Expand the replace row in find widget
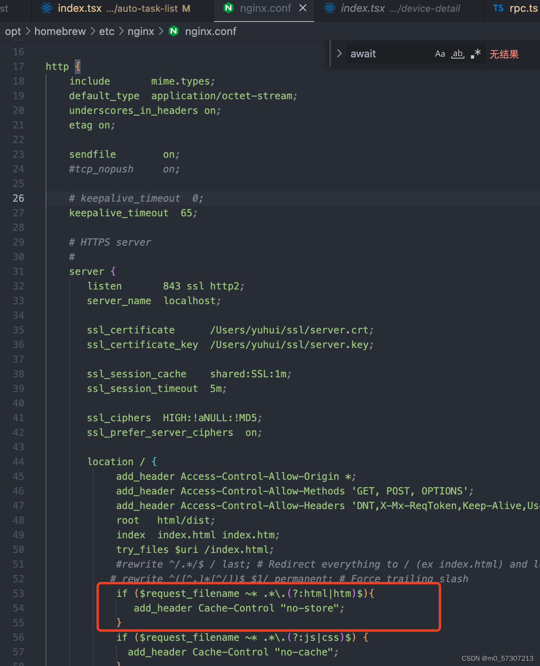The height and width of the screenshot is (666, 540). point(339,53)
